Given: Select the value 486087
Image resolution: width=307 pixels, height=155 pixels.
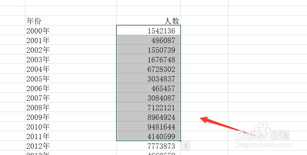Looking at the screenshot, I should coord(148,40).
